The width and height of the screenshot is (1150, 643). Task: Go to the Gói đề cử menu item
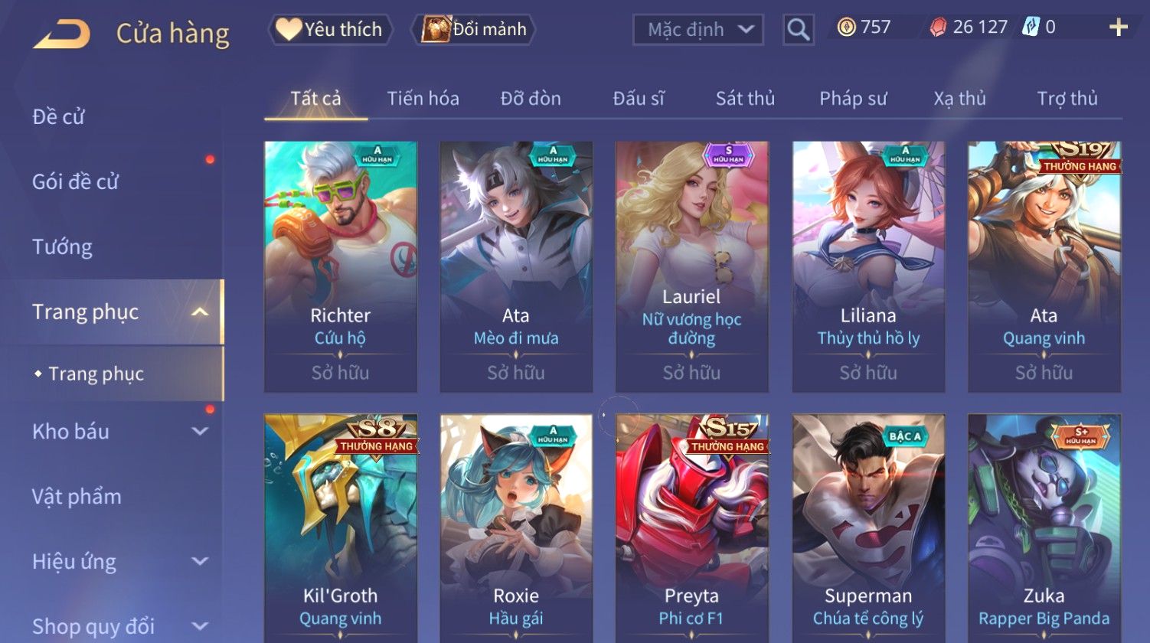(75, 182)
